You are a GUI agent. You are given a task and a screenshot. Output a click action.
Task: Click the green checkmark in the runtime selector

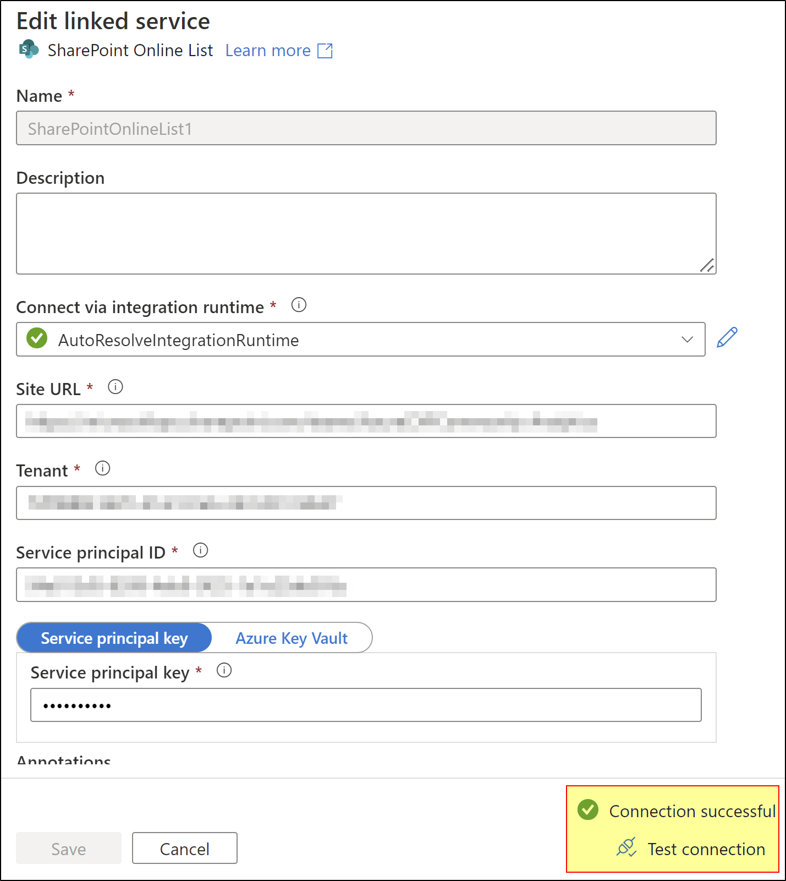(x=36, y=339)
